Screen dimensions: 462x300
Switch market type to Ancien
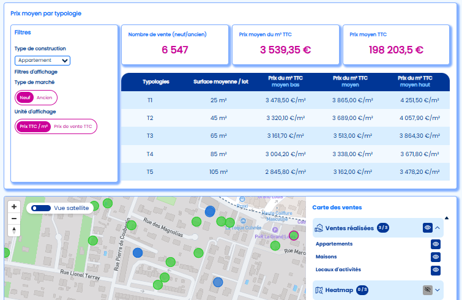(45, 97)
